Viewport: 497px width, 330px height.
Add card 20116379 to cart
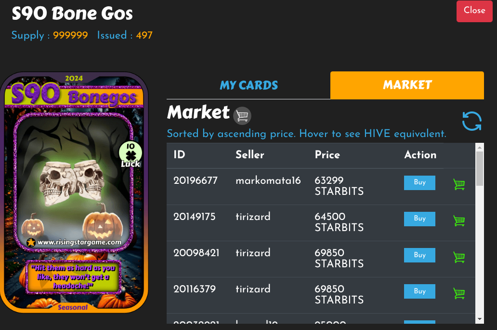coord(459,293)
